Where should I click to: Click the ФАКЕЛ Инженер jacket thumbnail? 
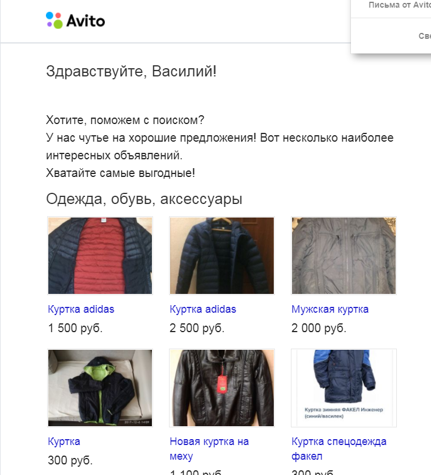(344, 388)
